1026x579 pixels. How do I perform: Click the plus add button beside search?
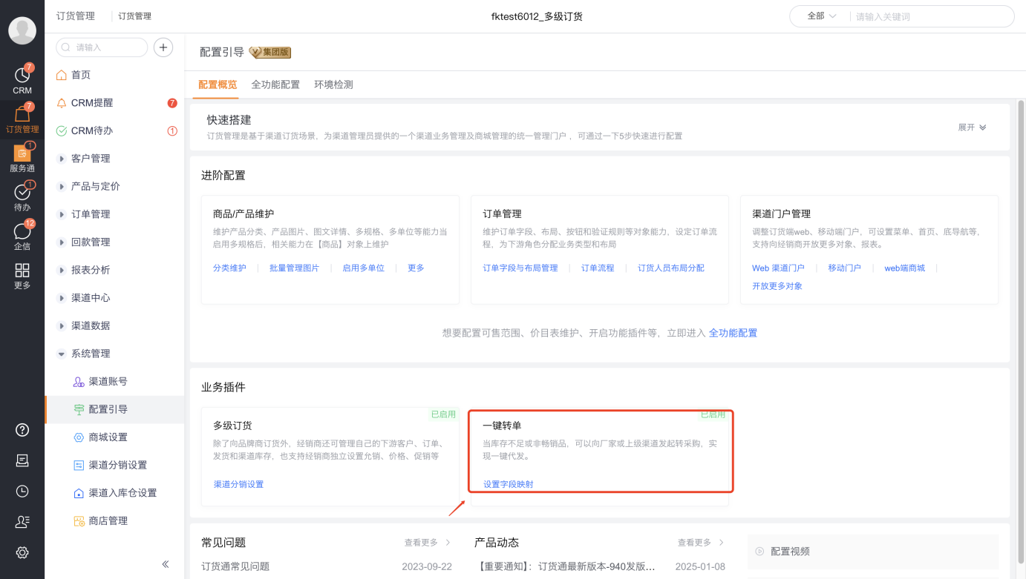pos(163,47)
